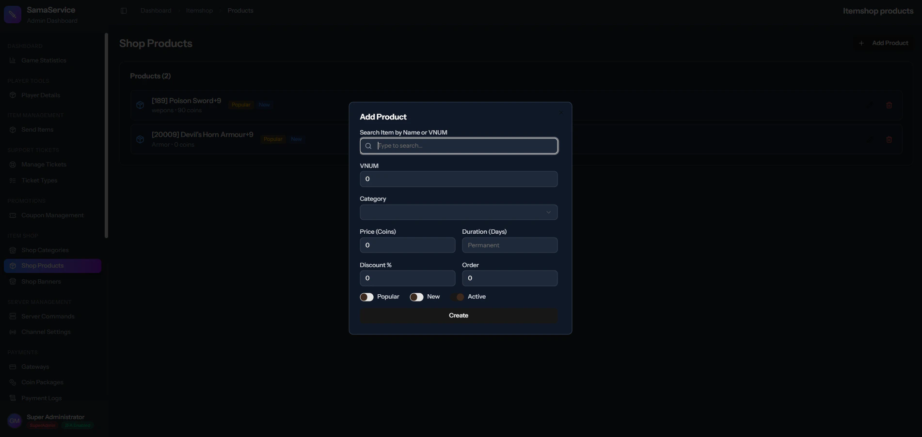Click the cube icon of Devil's Horn Armour+9
Screen dimensions: 922x437
140,139
